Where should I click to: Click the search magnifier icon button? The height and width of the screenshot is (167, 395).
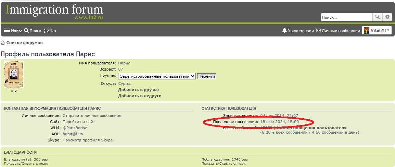(x=377, y=17)
